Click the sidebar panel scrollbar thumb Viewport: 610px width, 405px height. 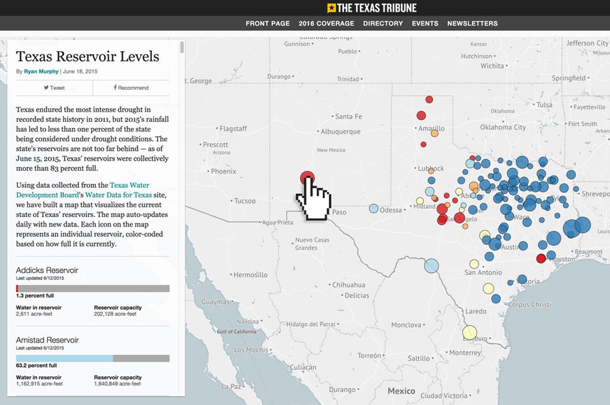182,48
